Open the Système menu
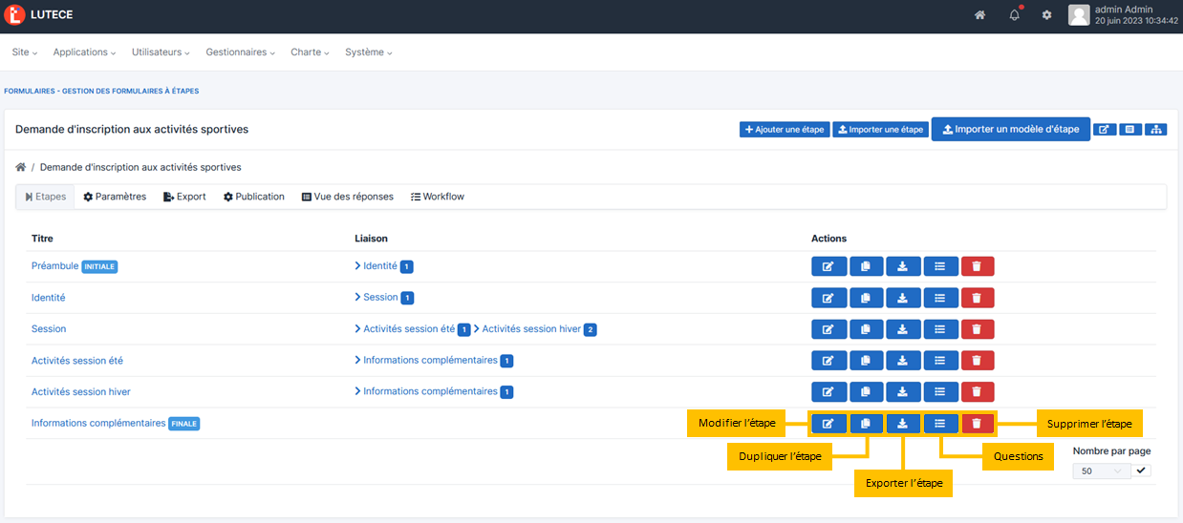 click(368, 52)
